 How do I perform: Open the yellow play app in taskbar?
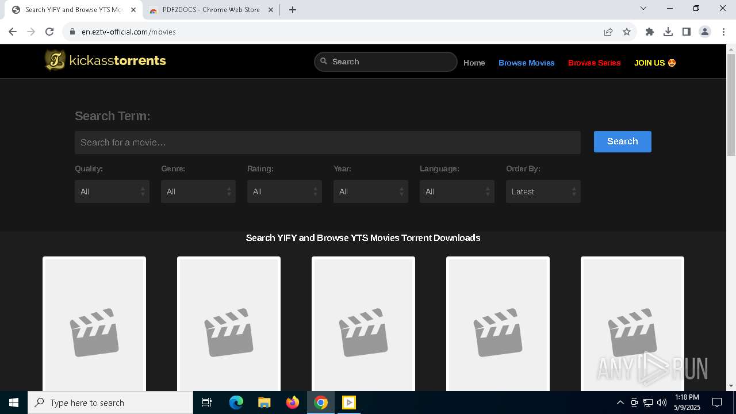[x=349, y=402]
